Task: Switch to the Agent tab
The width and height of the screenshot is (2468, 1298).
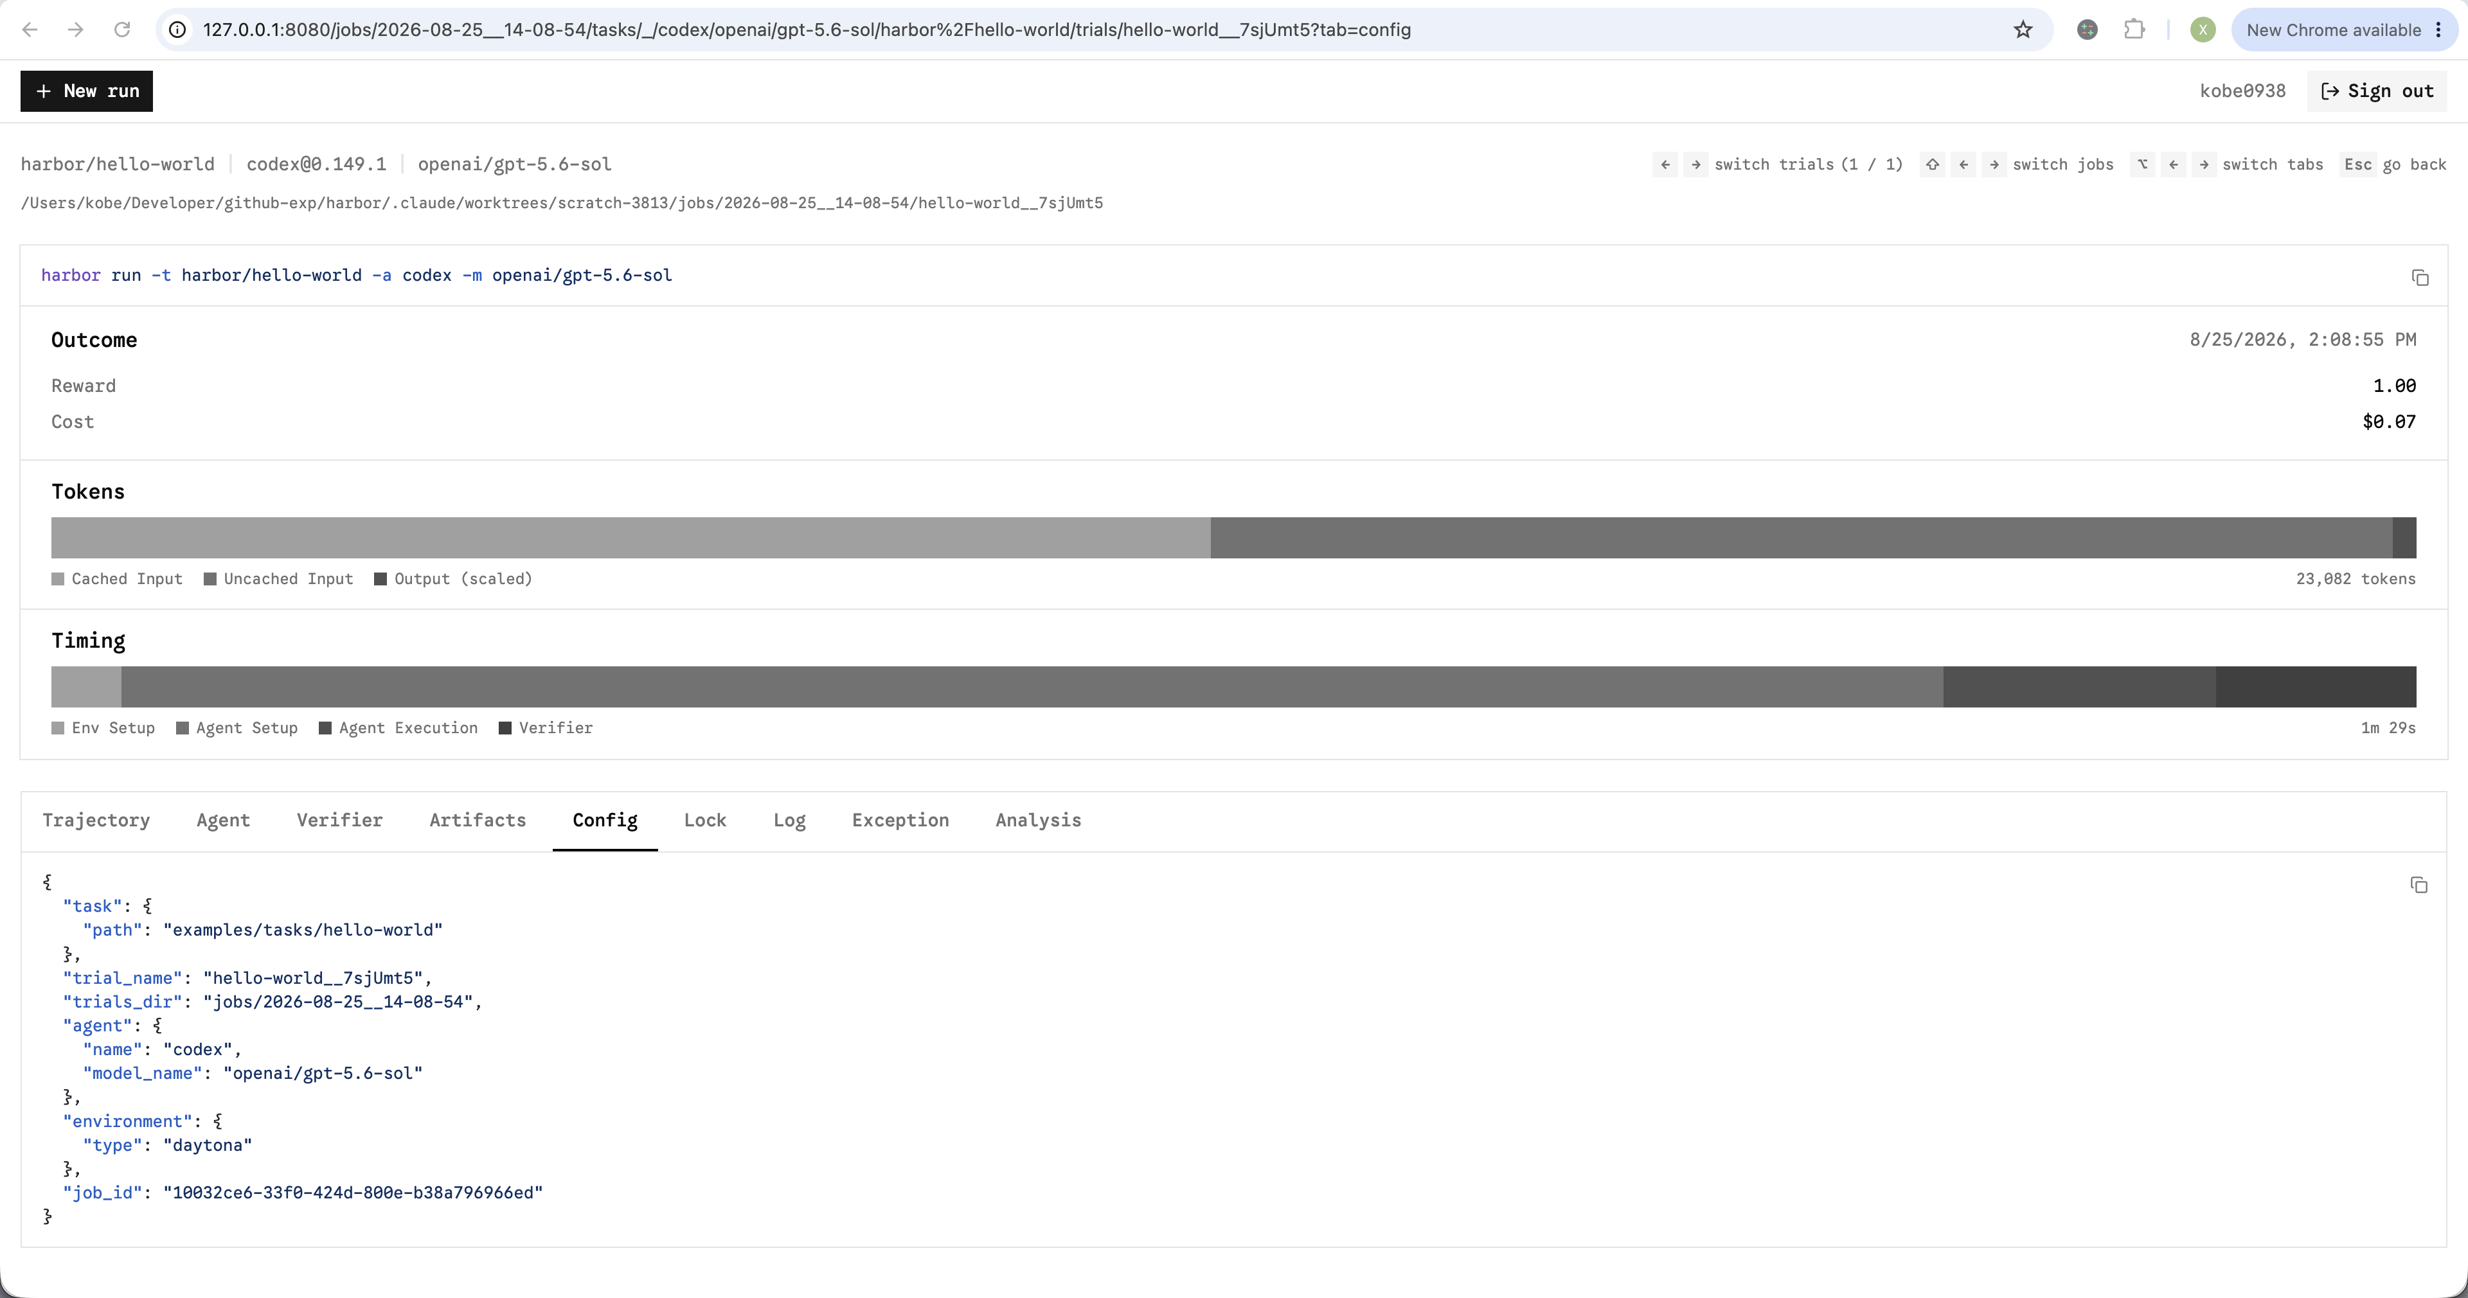Action: (223, 821)
